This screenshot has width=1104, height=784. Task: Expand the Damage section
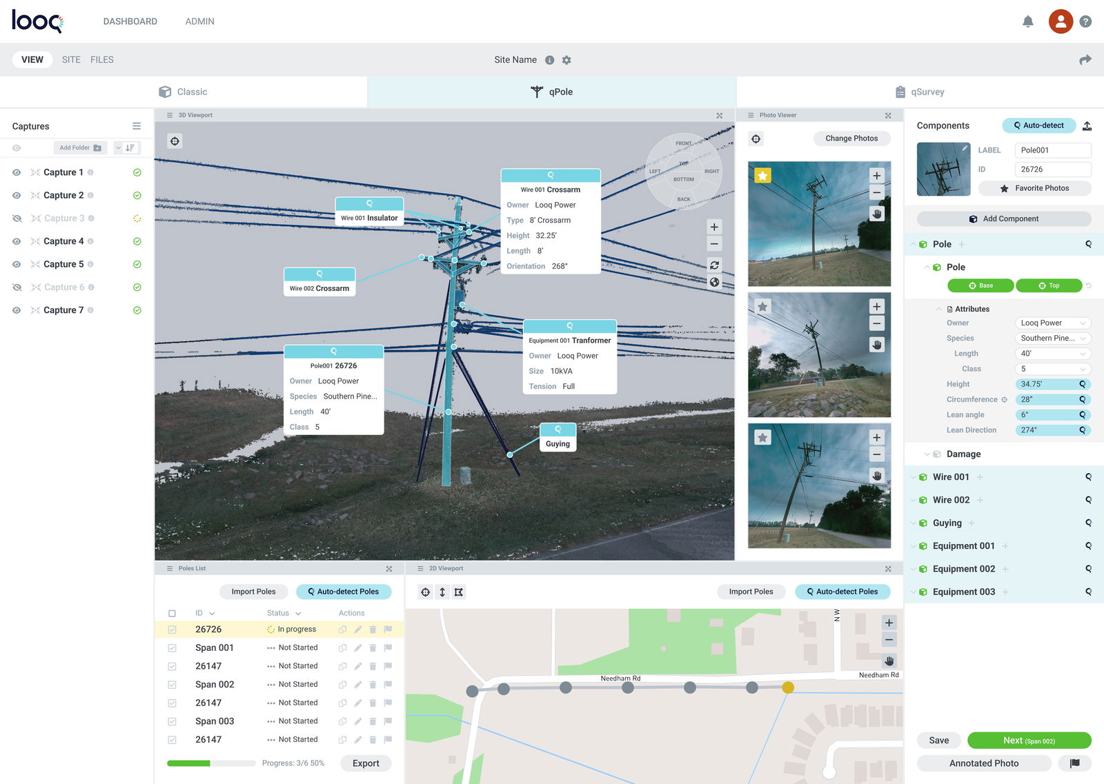[x=927, y=454]
